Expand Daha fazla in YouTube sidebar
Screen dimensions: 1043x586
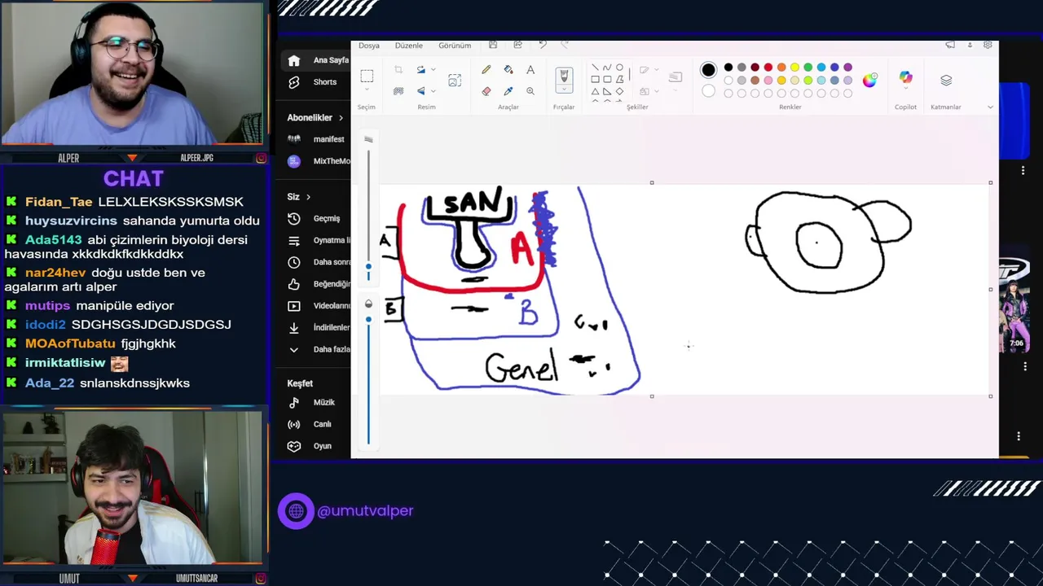(x=319, y=349)
